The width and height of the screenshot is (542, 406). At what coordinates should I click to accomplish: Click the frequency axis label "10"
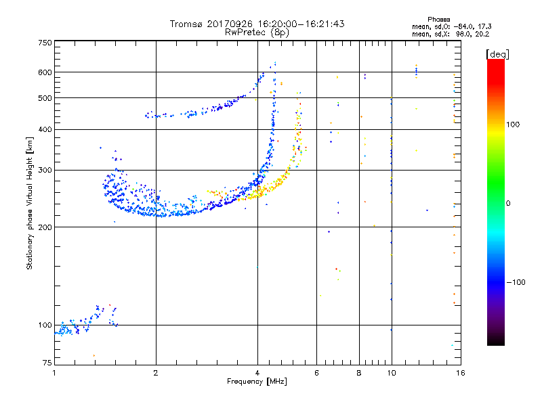392,373
